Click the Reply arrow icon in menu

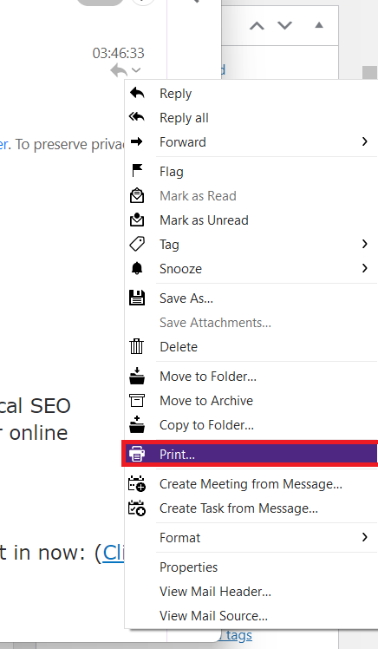pyautogui.click(x=137, y=93)
